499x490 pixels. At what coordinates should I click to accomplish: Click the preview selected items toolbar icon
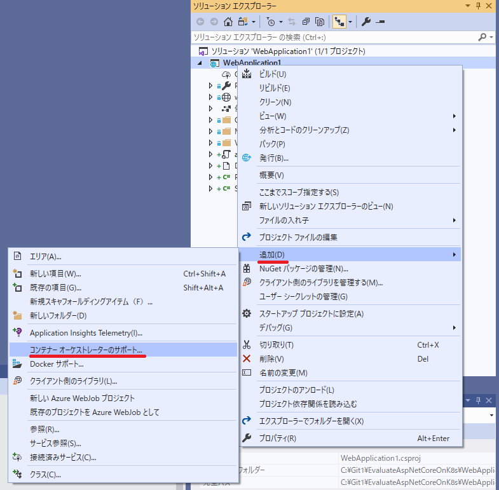pos(380,22)
